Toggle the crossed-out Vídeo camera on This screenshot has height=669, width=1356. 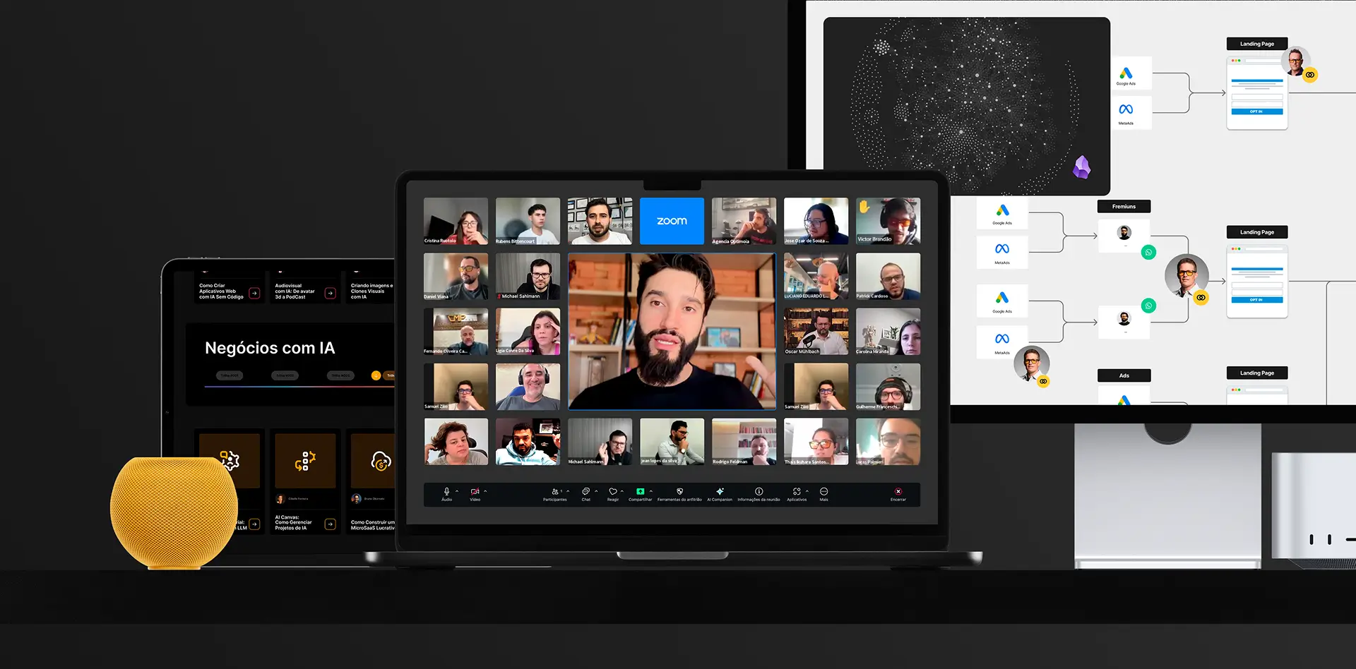(x=475, y=492)
